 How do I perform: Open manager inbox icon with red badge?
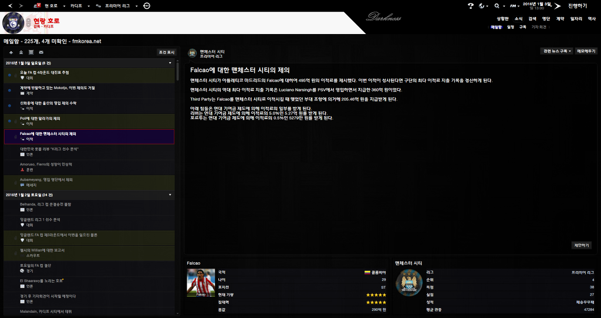tap(37, 6)
